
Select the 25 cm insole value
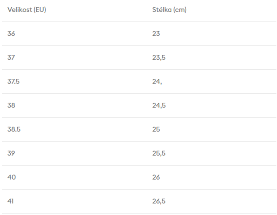click(156, 129)
